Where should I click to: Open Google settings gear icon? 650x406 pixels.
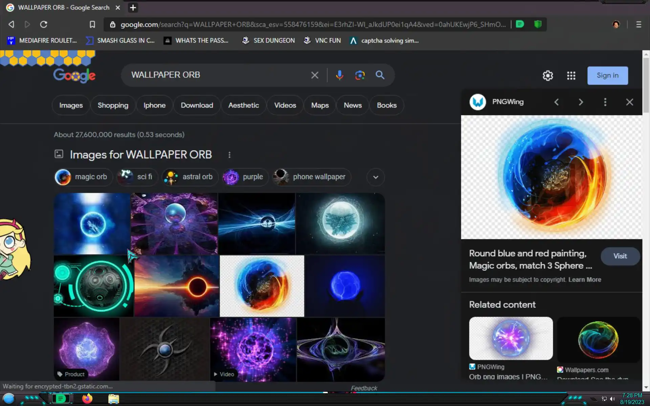tap(548, 75)
